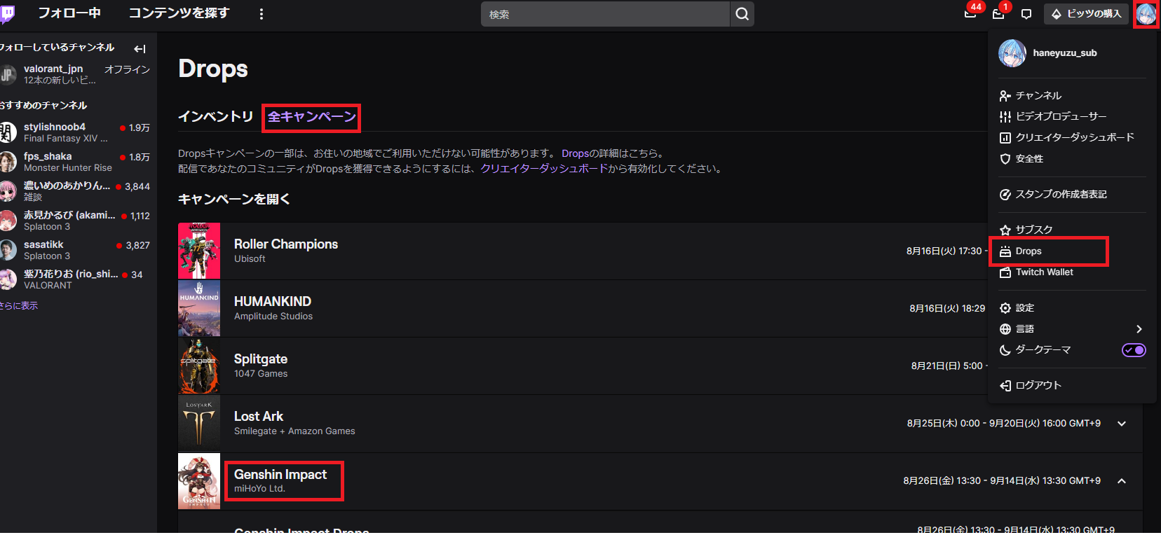Click the サブスク star icon
Viewport: 1161px width, 535px height.
1005,230
